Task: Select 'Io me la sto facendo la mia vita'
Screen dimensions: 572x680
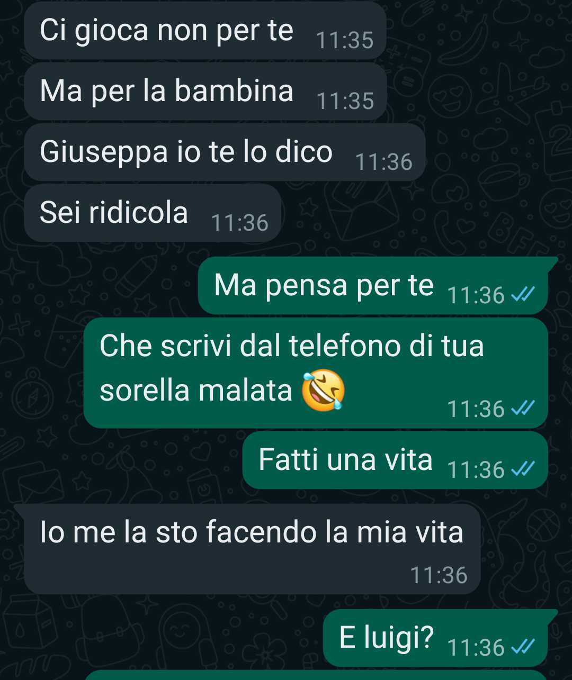Action: [x=252, y=549]
